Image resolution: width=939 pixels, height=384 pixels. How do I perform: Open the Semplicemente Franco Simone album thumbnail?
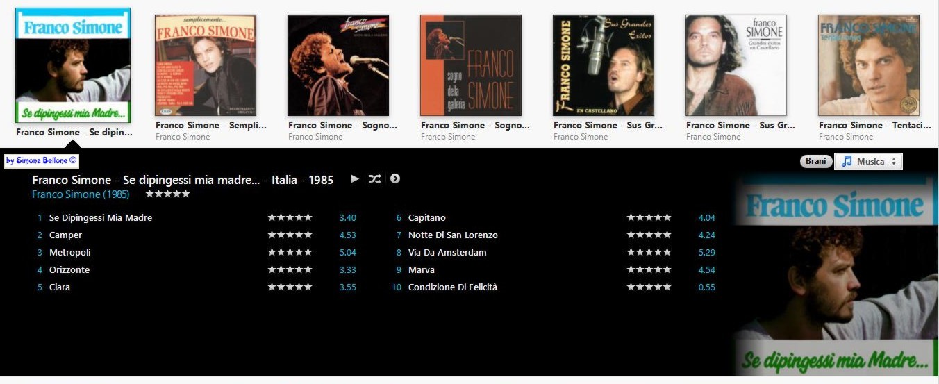pos(206,65)
